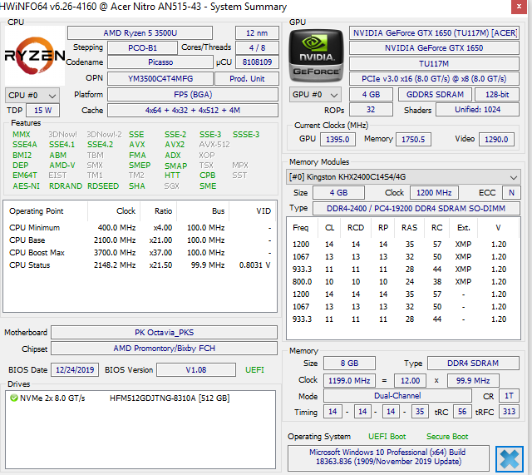Expand the Kingston memory module dropdown
532x475 pixels.
click(x=403, y=177)
